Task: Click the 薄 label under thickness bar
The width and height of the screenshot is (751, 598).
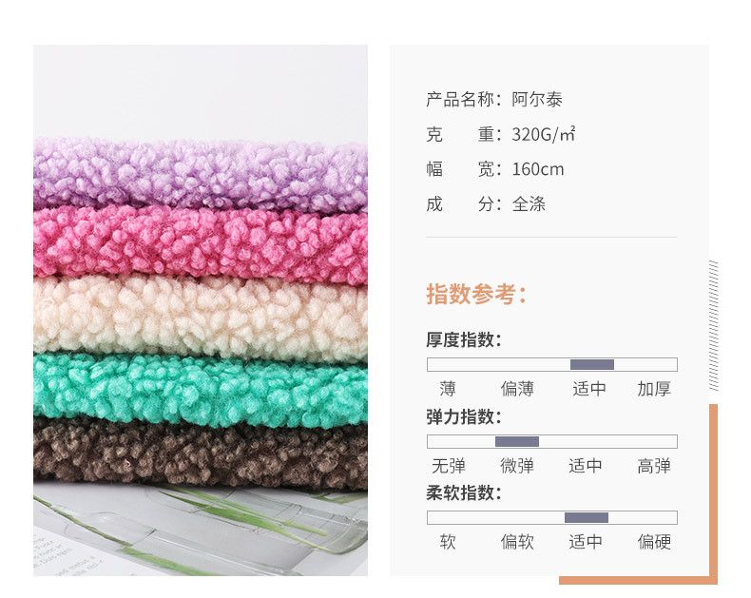Action: tap(448, 389)
